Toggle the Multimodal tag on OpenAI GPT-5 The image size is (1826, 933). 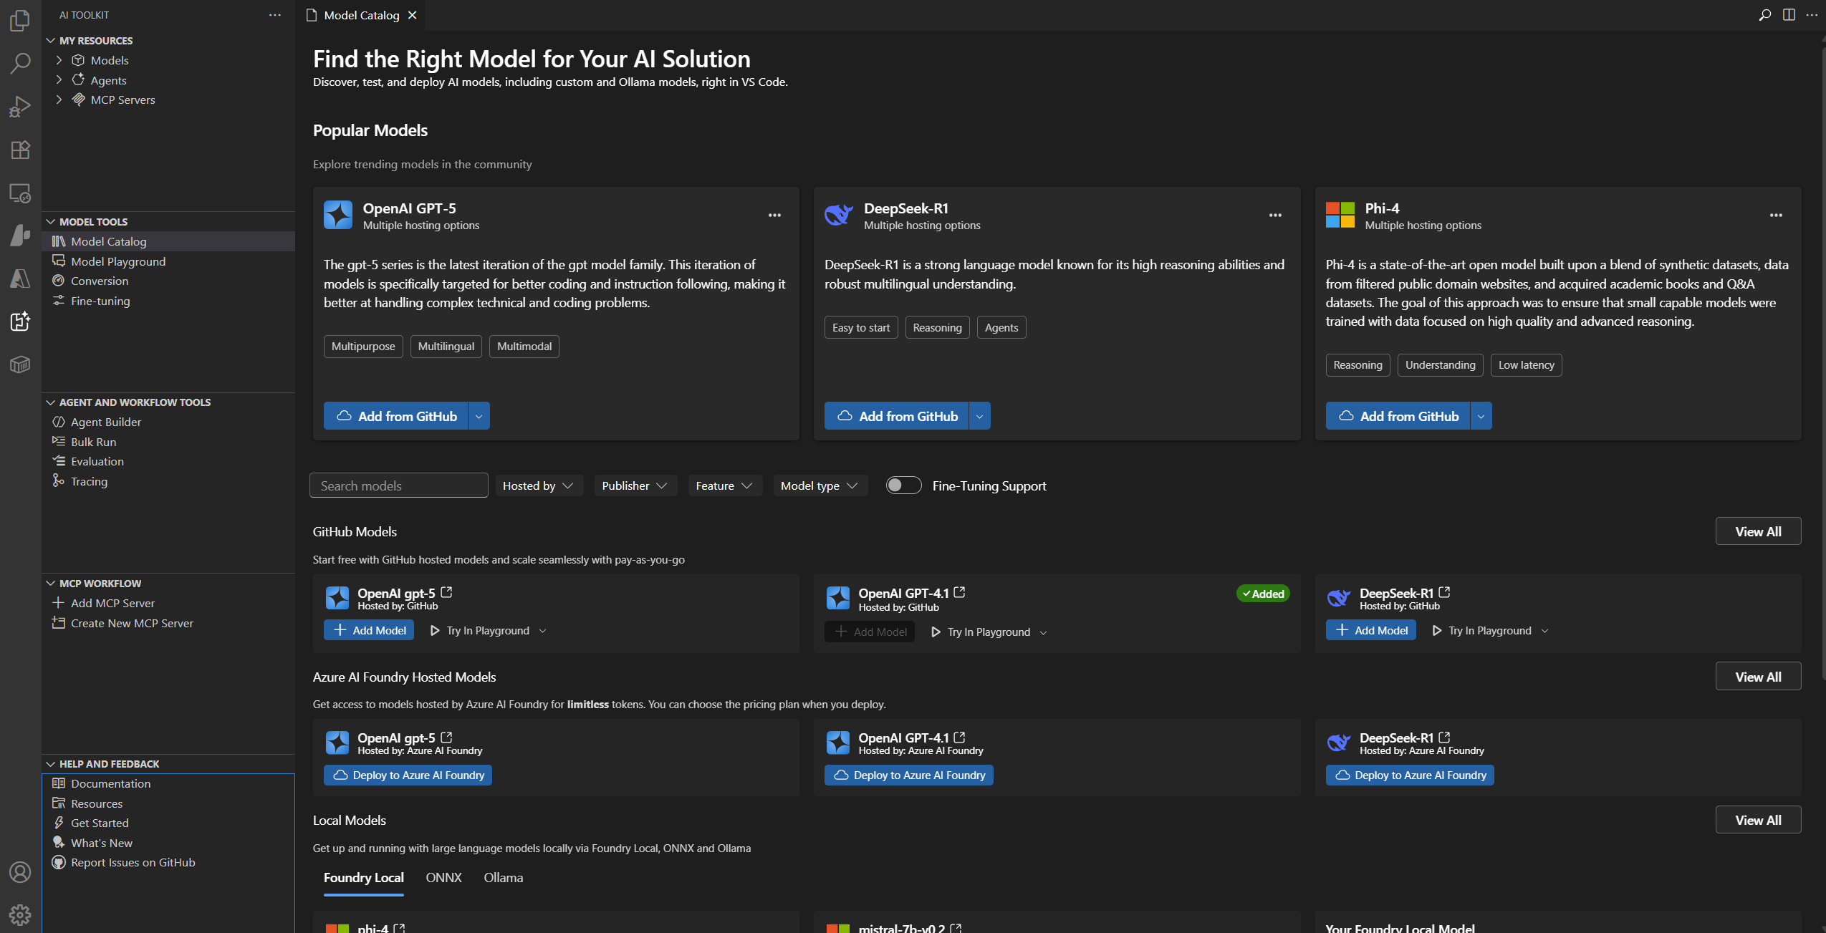tap(524, 346)
